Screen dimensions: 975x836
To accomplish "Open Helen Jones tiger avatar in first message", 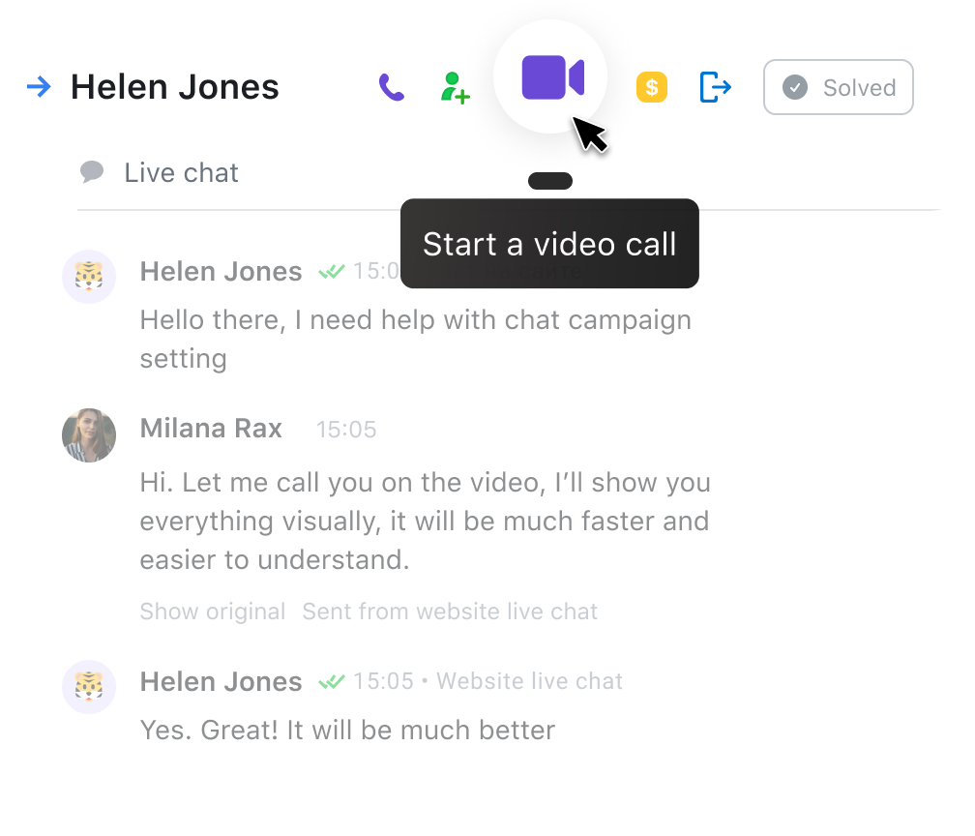I will pyautogui.click(x=89, y=277).
